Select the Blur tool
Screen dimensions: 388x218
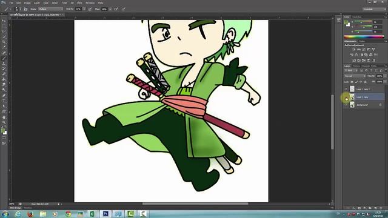click(x=4, y=85)
